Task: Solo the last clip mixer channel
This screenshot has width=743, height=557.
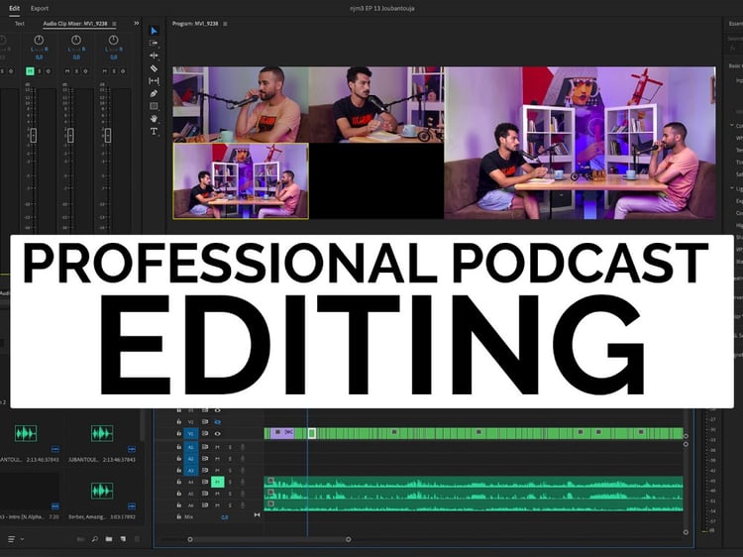Action: (x=114, y=71)
